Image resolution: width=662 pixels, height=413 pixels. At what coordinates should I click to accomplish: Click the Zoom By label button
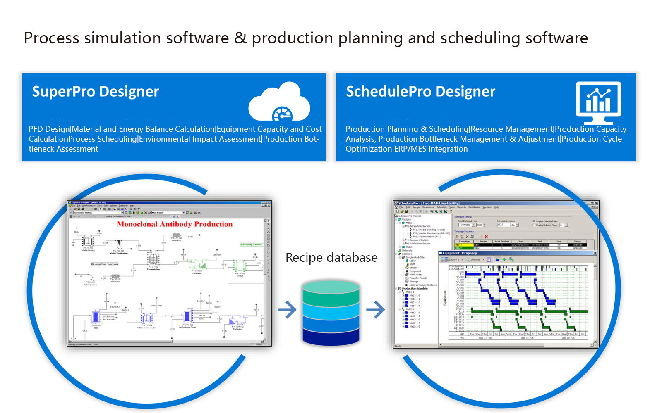click(475, 259)
